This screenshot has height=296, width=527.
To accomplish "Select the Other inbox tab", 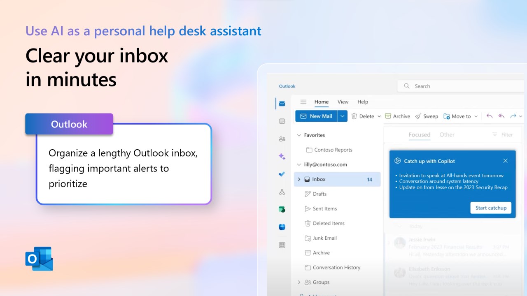I will tap(447, 135).
